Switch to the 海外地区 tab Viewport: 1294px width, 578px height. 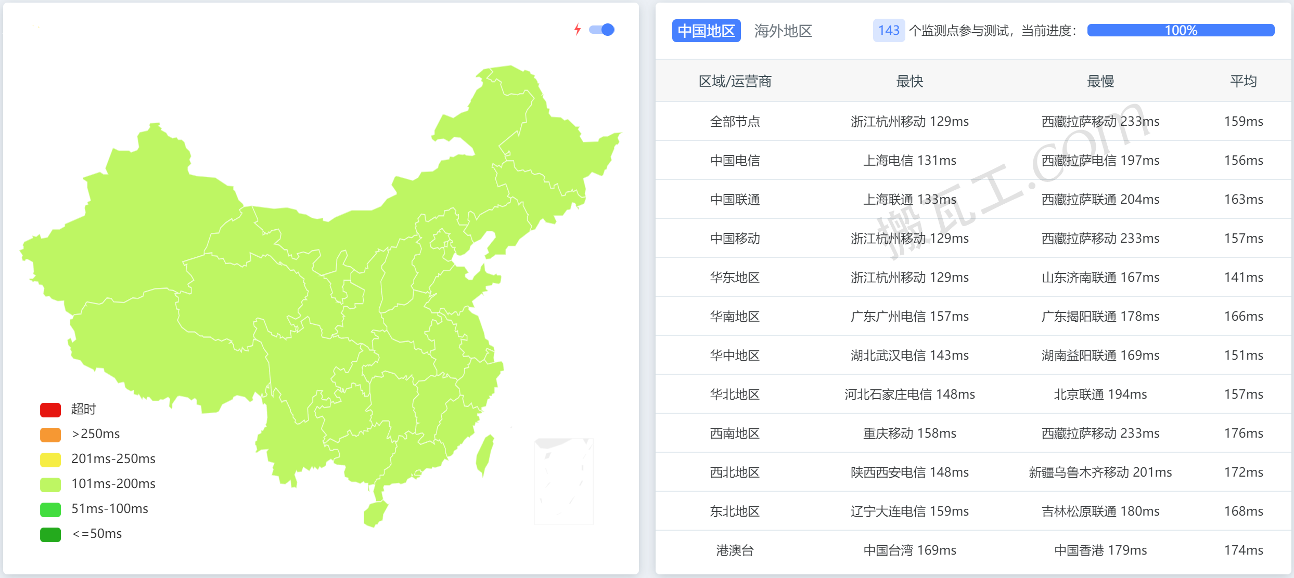click(783, 31)
